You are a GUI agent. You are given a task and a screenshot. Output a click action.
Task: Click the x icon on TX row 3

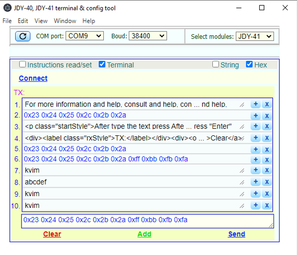[x=267, y=126]
